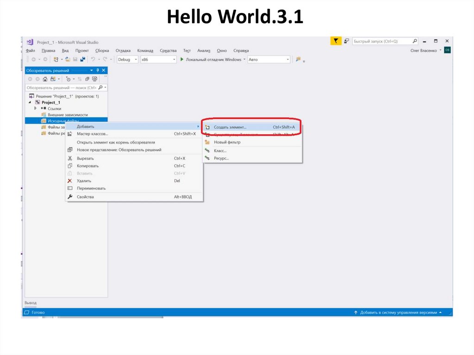Click the New Project toolbar icon
This screenshot has width=474, height=355.
click(x=56, y=60)
